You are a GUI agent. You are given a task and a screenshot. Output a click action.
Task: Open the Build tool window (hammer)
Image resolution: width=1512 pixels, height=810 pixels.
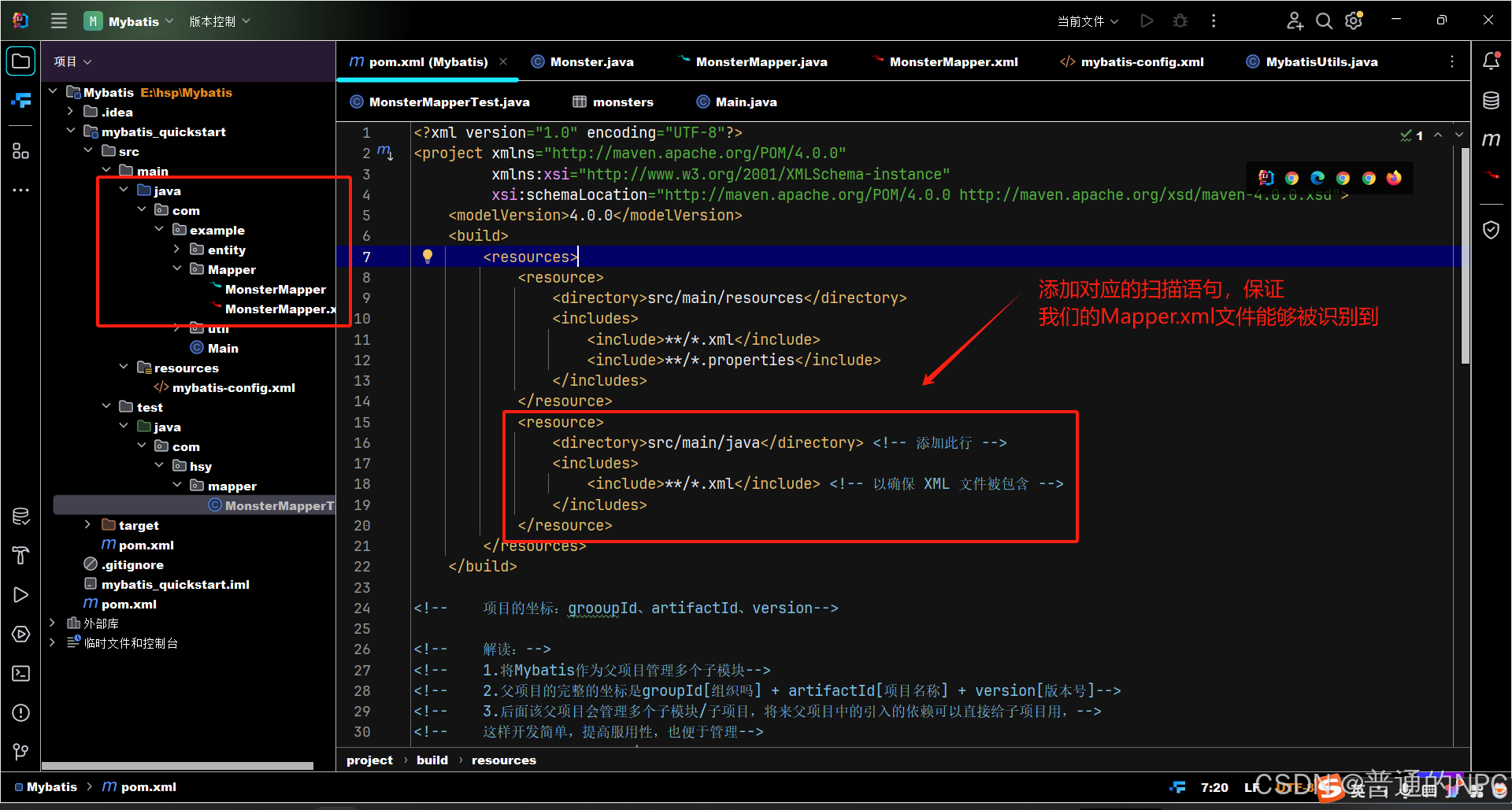tap(21, 555)
